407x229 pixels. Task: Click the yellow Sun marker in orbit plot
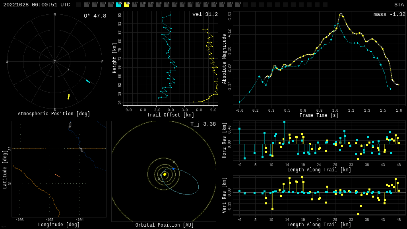coord(165,174)
